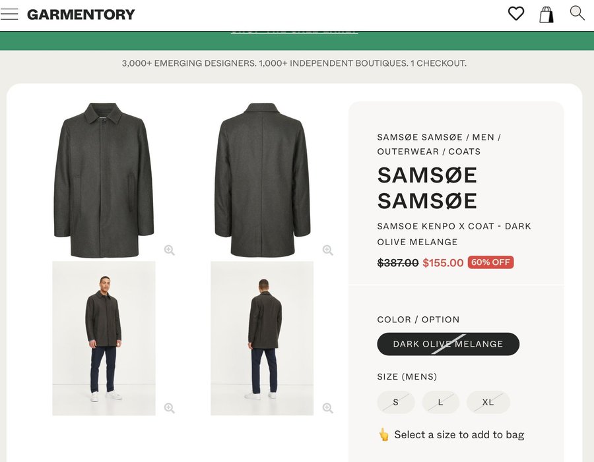The height and width of the screenshot is (462, 594).
Task: Open the shopping bag
Action: pos(546,14)
